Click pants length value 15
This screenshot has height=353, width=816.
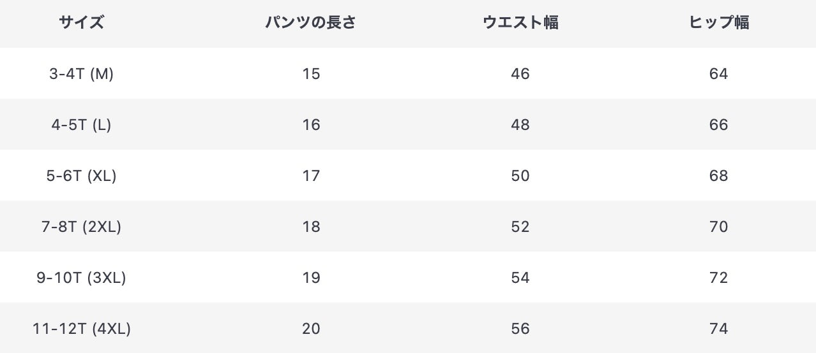311,74
